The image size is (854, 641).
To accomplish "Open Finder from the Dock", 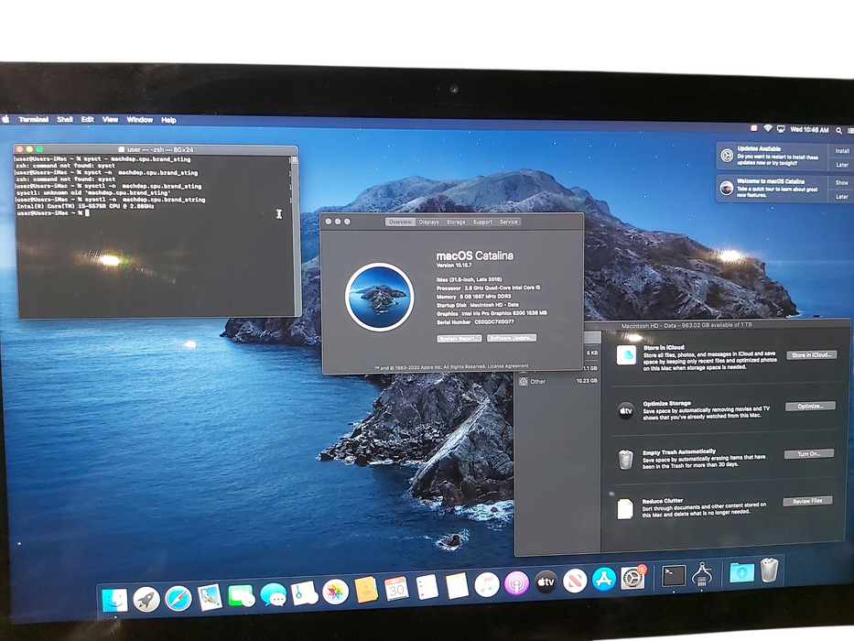I will click(115, 601).
